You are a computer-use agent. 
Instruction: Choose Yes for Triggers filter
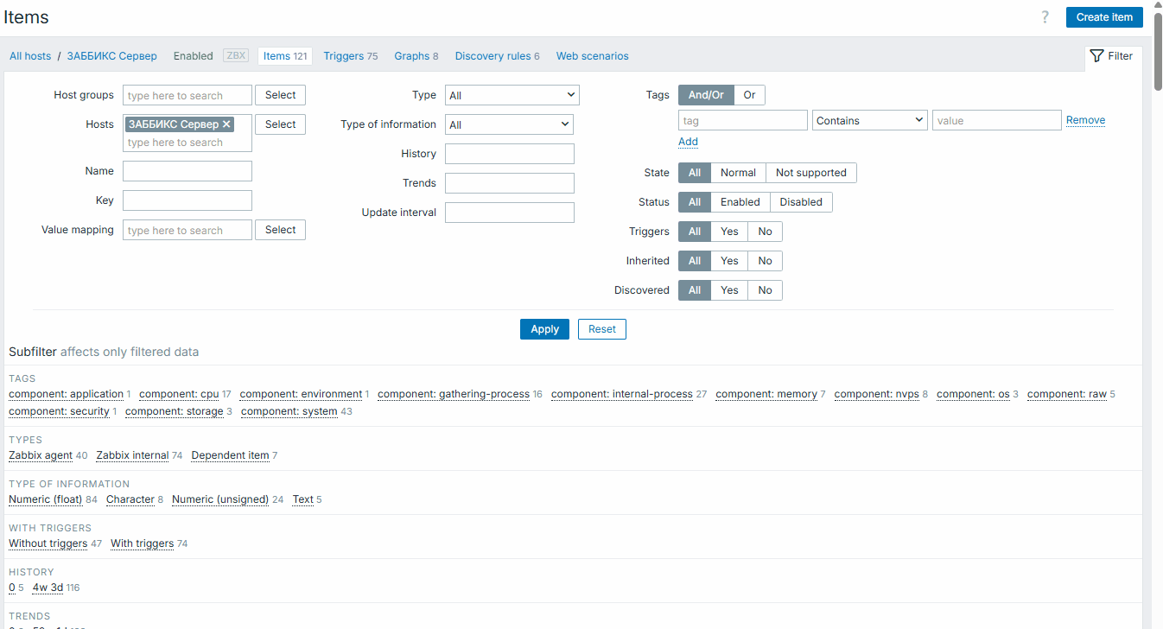[x=729, y=232]
